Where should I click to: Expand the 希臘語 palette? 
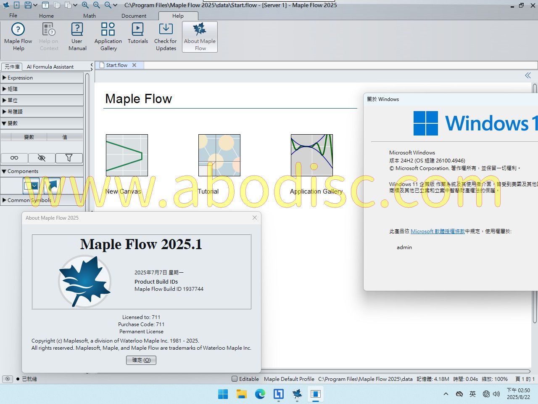42,112
